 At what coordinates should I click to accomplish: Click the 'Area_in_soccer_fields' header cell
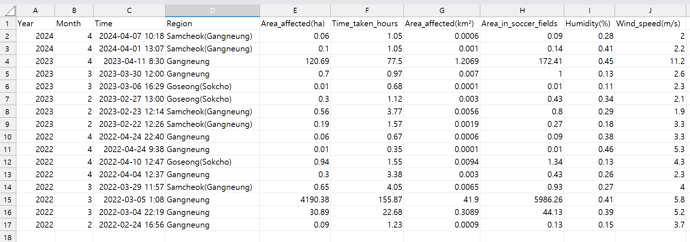(522, 24)
